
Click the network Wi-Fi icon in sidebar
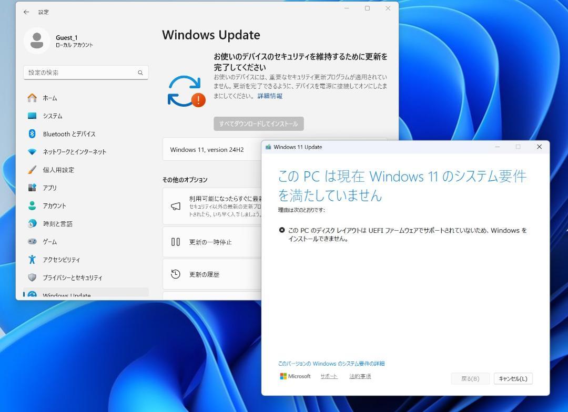(32, 152)
